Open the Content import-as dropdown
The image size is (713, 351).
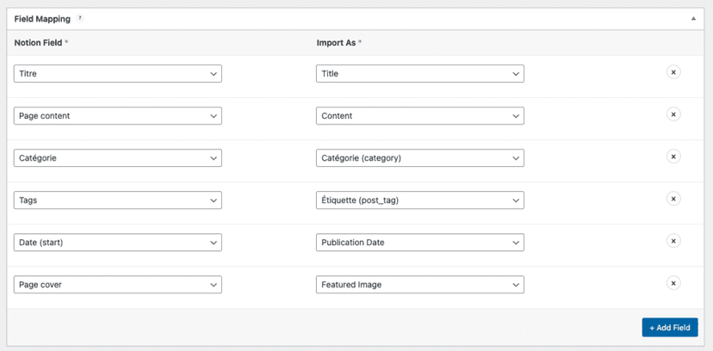[x=420, y=116]
